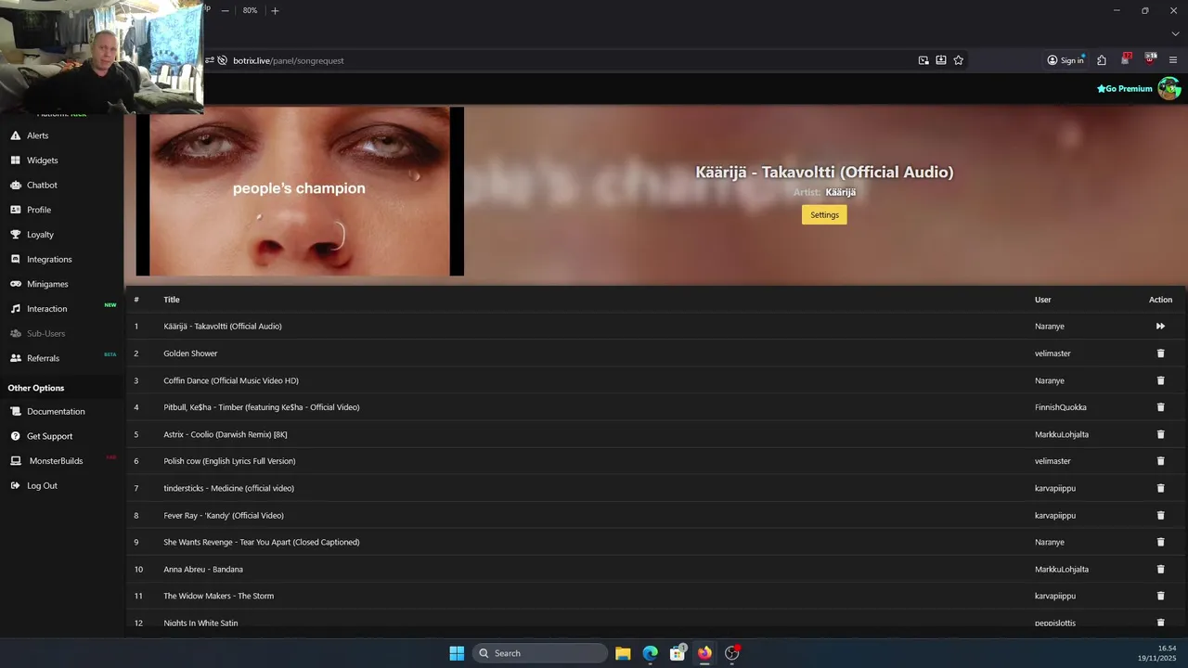
Task: Click the browser address bar URL
Action: click(289, 60)
